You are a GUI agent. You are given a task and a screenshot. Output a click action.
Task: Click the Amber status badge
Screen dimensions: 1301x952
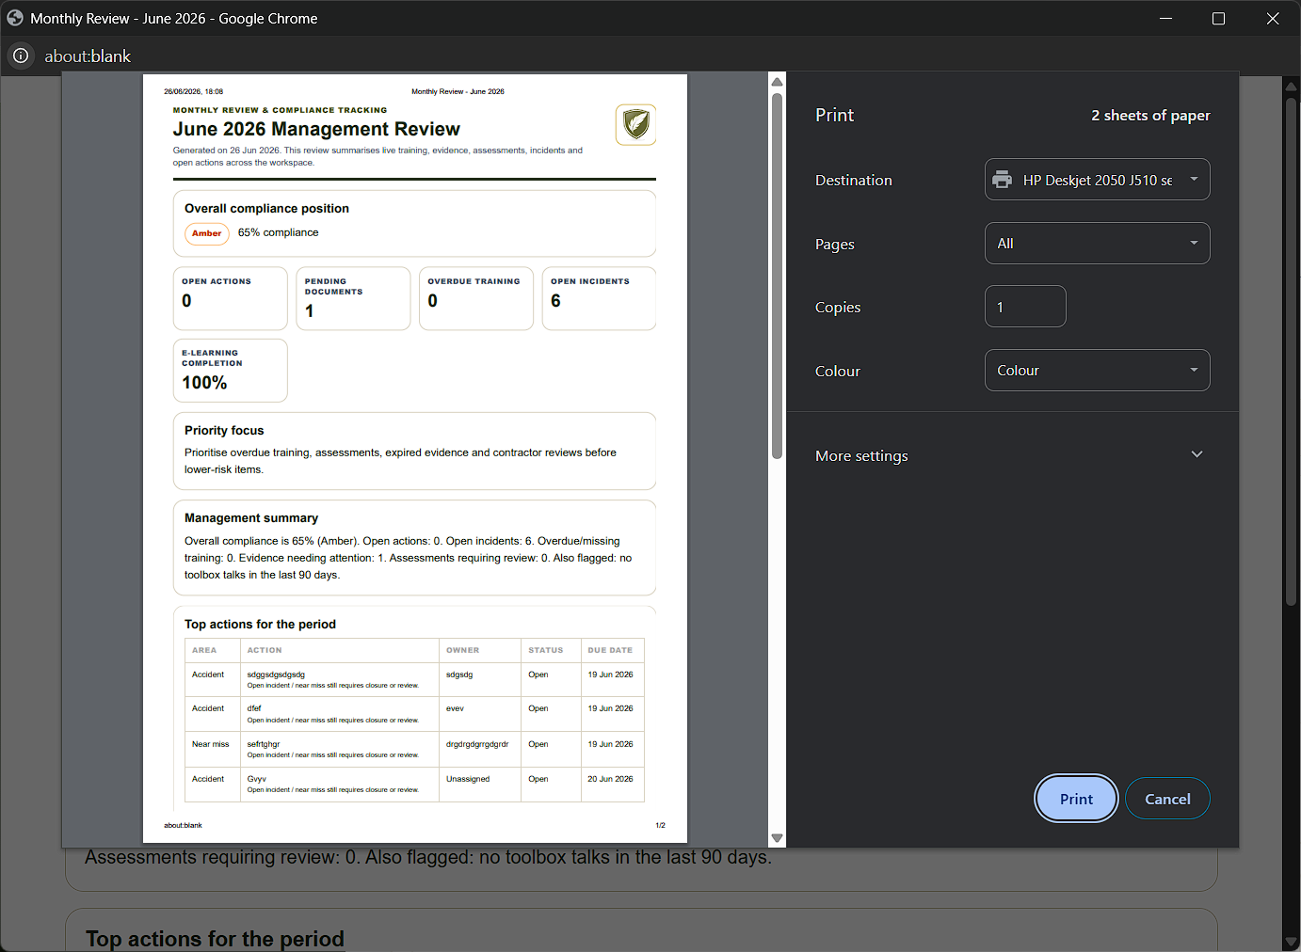tap(206, 233)
